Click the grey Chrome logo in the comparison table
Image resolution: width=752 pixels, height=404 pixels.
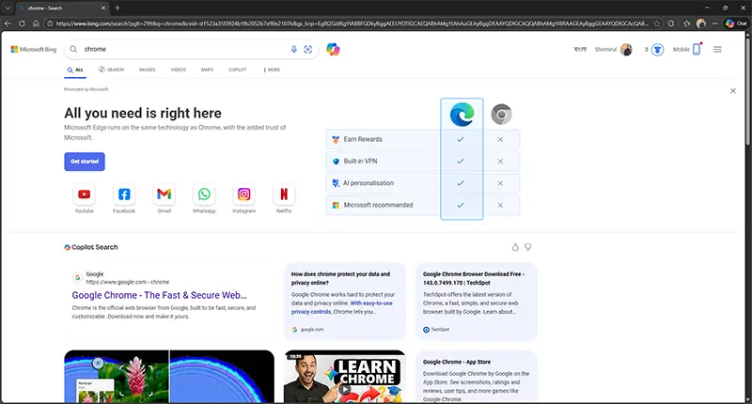click(x=501, y=115)
